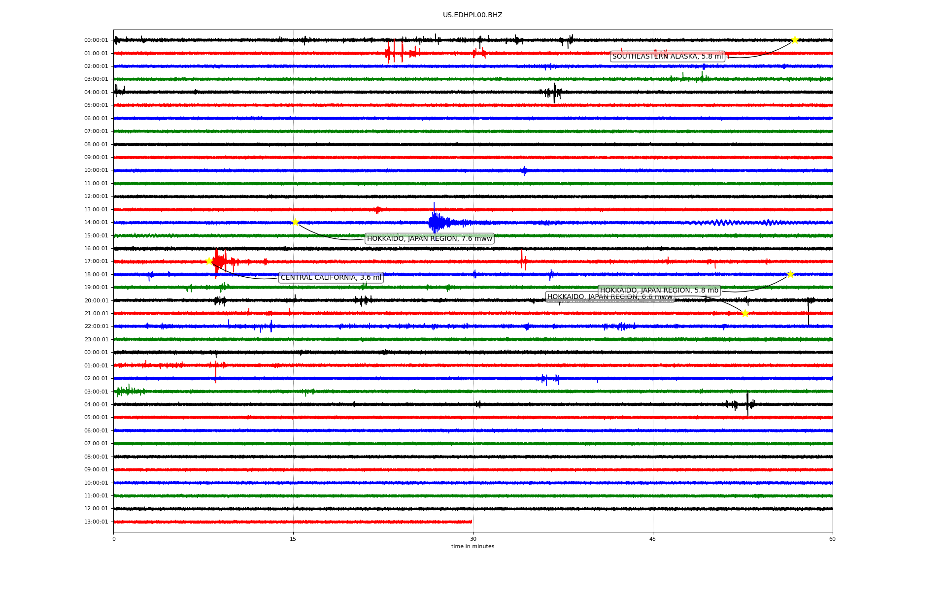The height and width of the screenshot is (591, 946).
Task: Click the Hokkaido 7.6 mww star marker
Action: tap(295, 222)
